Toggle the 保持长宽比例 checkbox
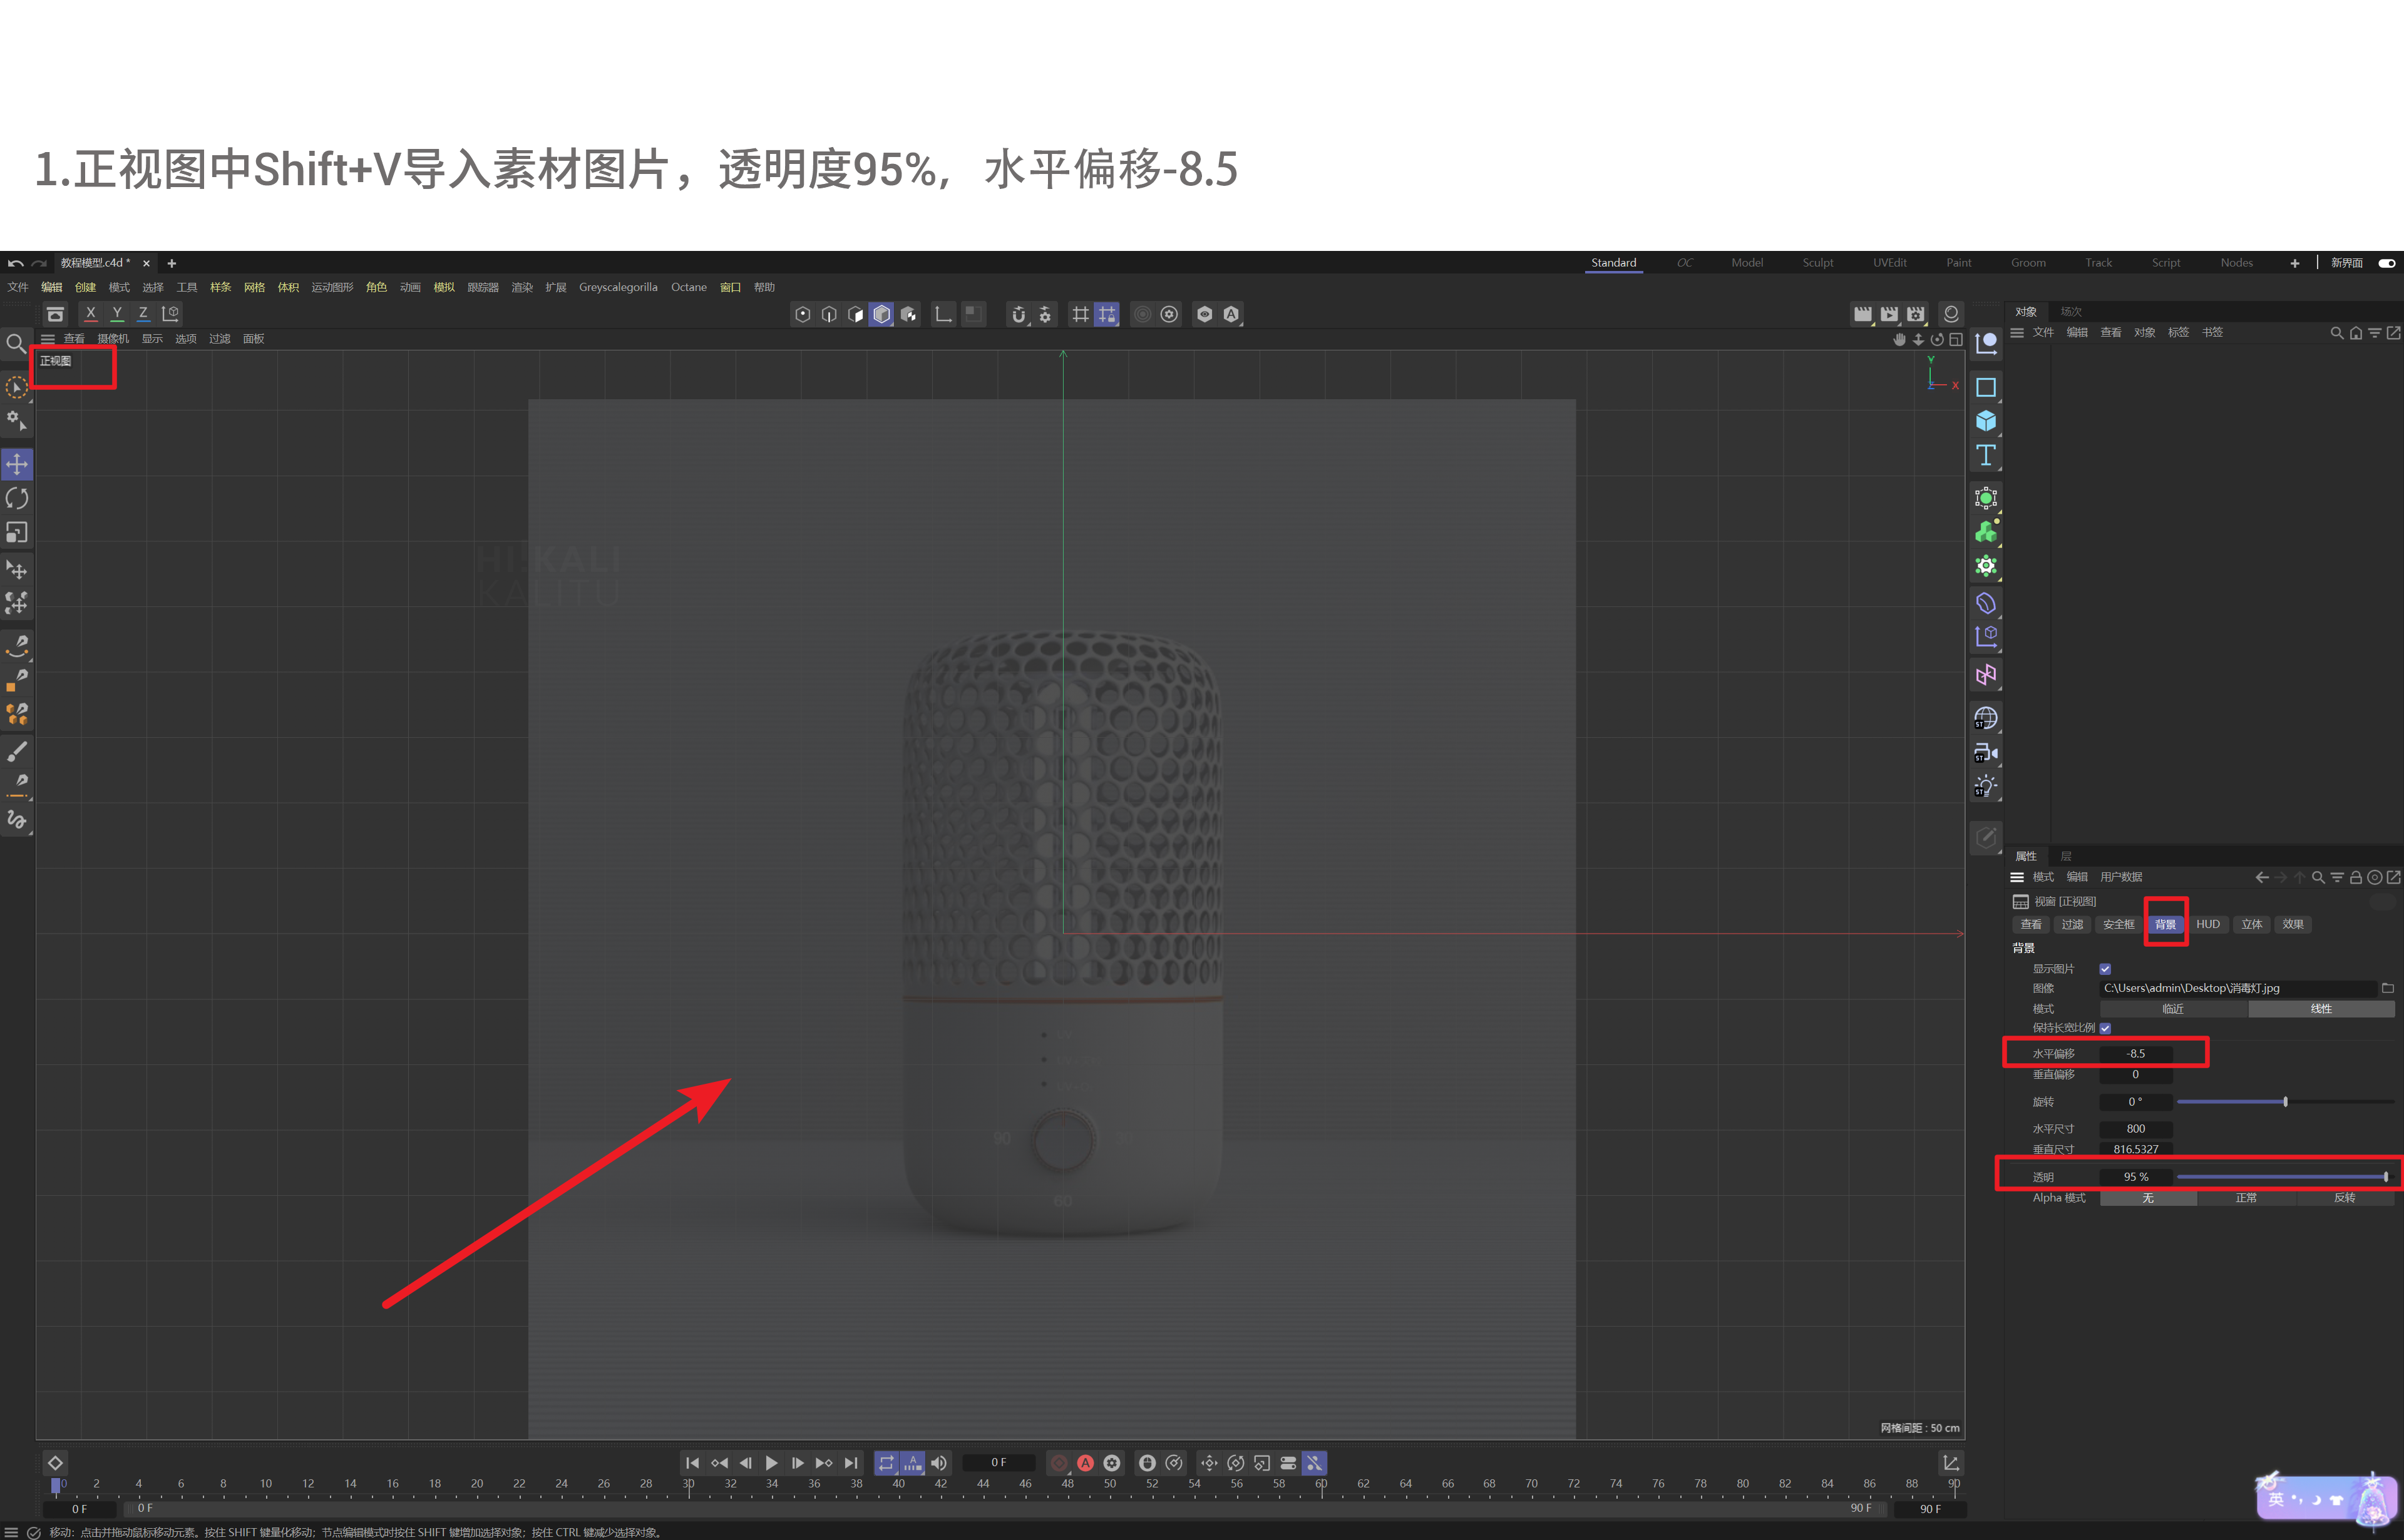Screen dimensions: 2404x1540 pos(2105,1028)
